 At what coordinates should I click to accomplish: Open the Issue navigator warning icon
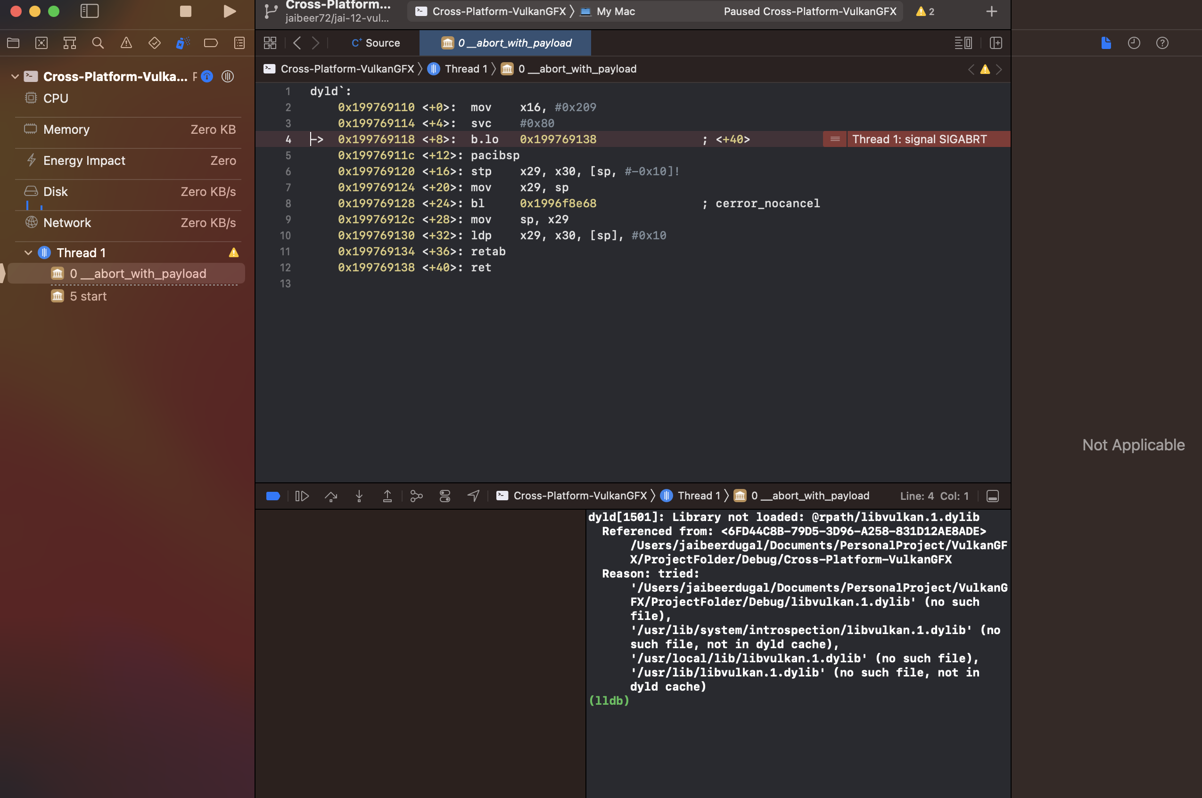(126, 43)
